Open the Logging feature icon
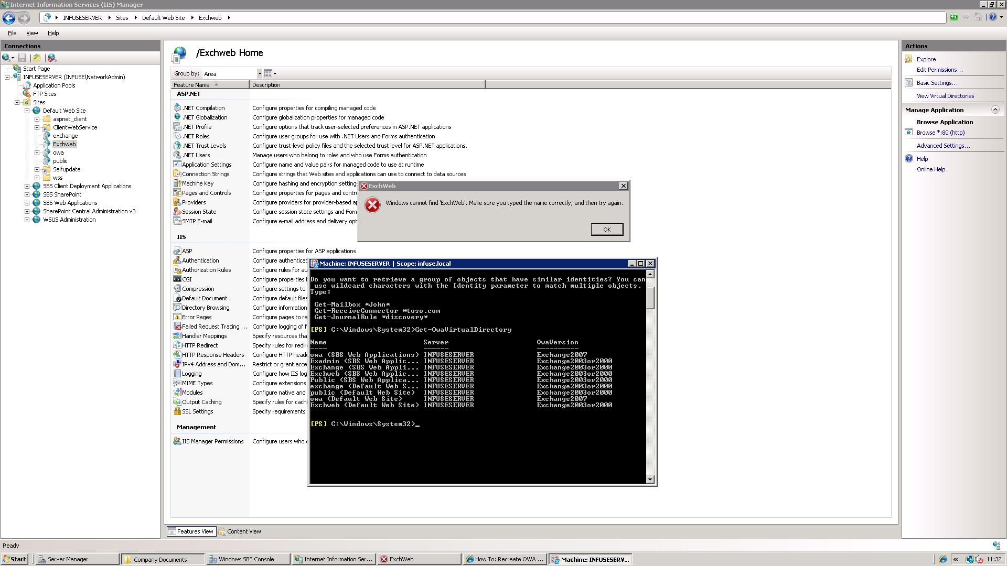The width and height of the screenshot is (1007, 566). point(177,374)
